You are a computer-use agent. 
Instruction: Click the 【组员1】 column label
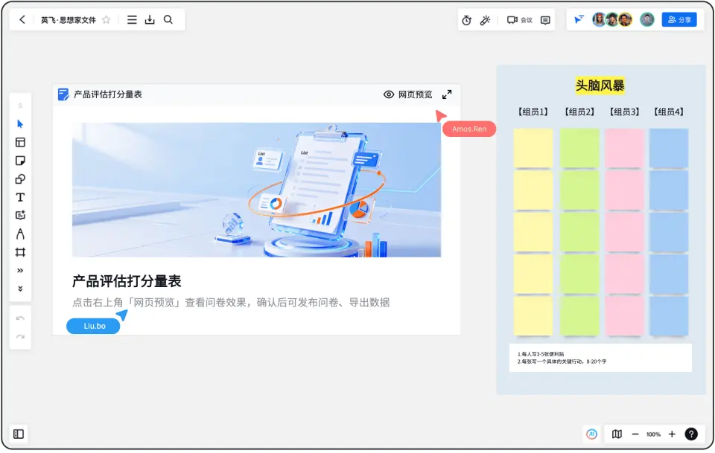click(533, 112)
